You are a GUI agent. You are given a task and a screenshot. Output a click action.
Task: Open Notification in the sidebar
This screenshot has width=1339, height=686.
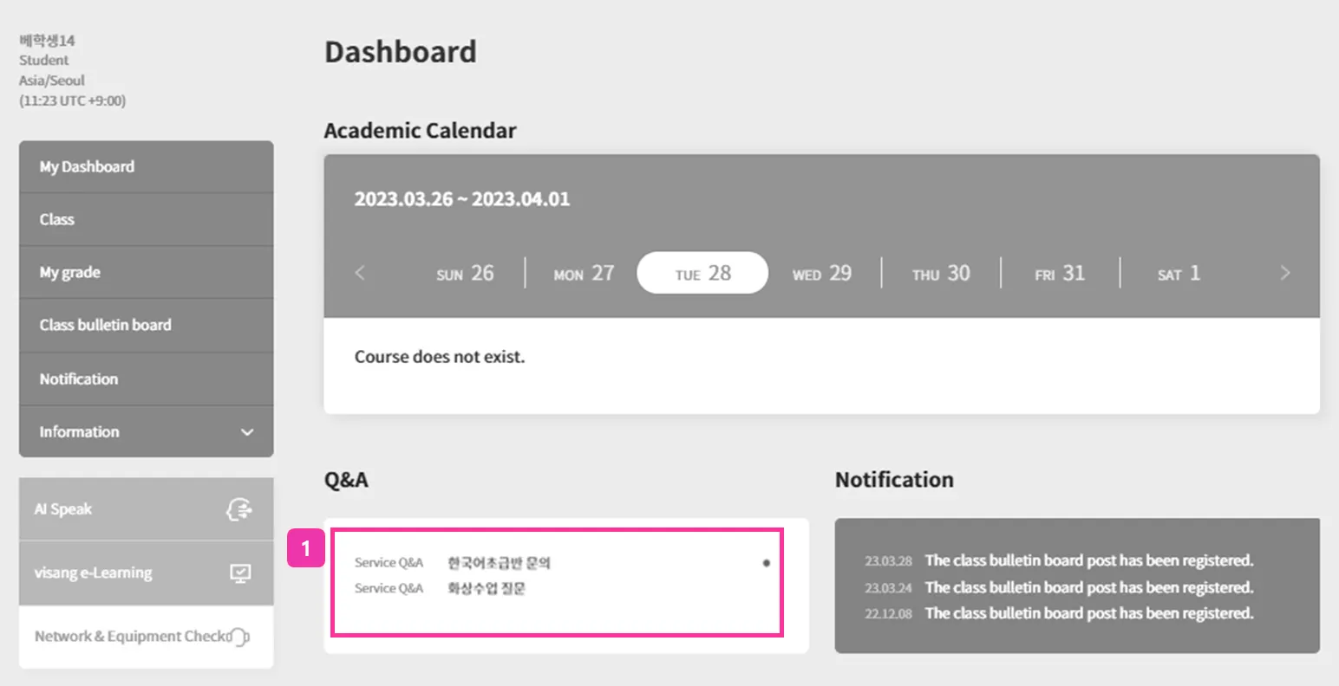(79, 379)
